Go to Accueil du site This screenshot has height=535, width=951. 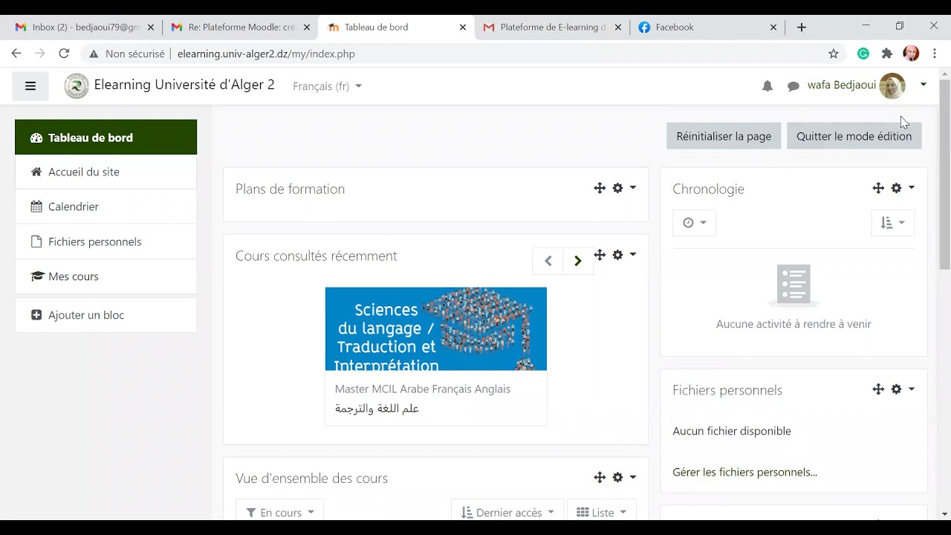(x=106, y=172)
